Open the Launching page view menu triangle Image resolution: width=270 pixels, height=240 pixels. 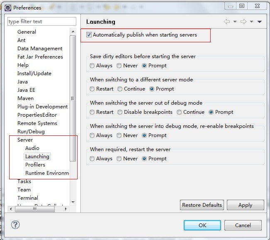click(x=260, y=22)
